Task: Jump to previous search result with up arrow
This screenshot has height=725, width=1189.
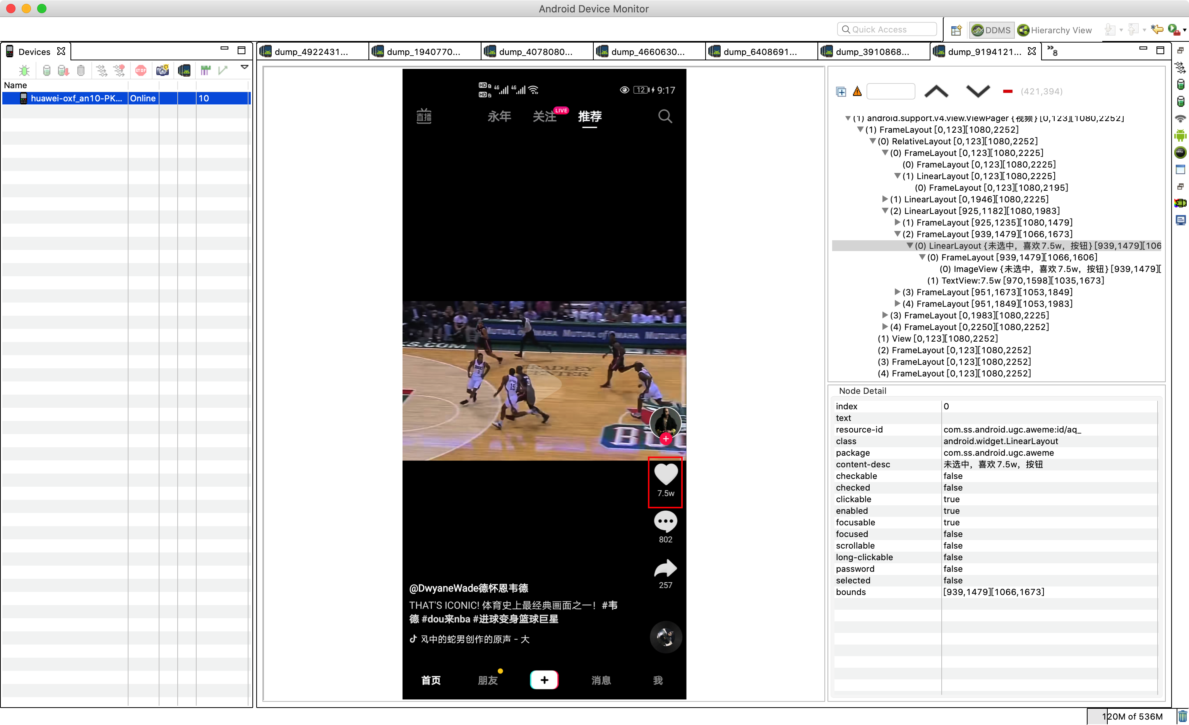Action: (x=936, y=91)
